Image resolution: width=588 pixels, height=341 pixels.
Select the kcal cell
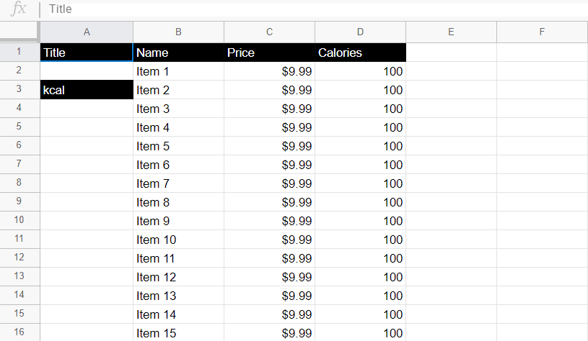click(87, 90)
